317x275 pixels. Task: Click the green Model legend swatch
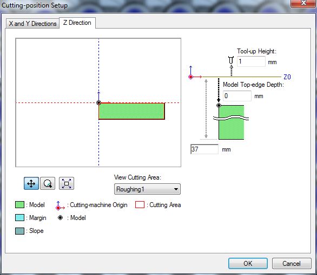point(19,205)
